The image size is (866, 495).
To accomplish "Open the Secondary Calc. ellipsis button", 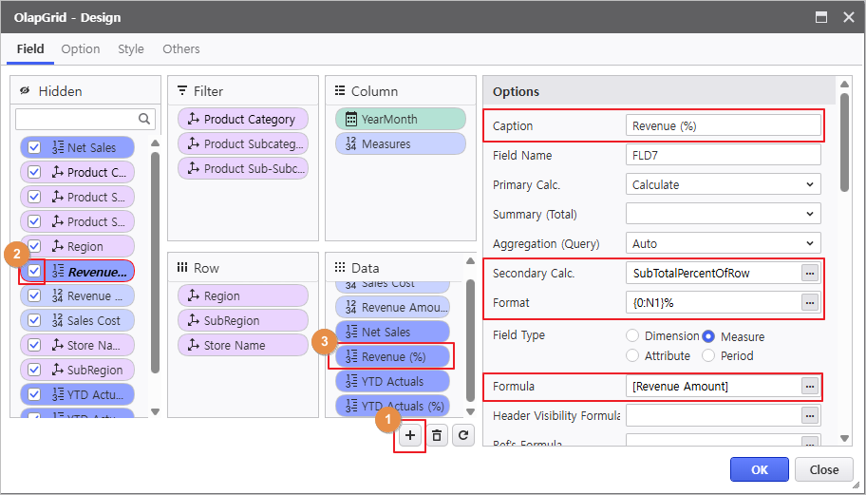I will [809, 273].
